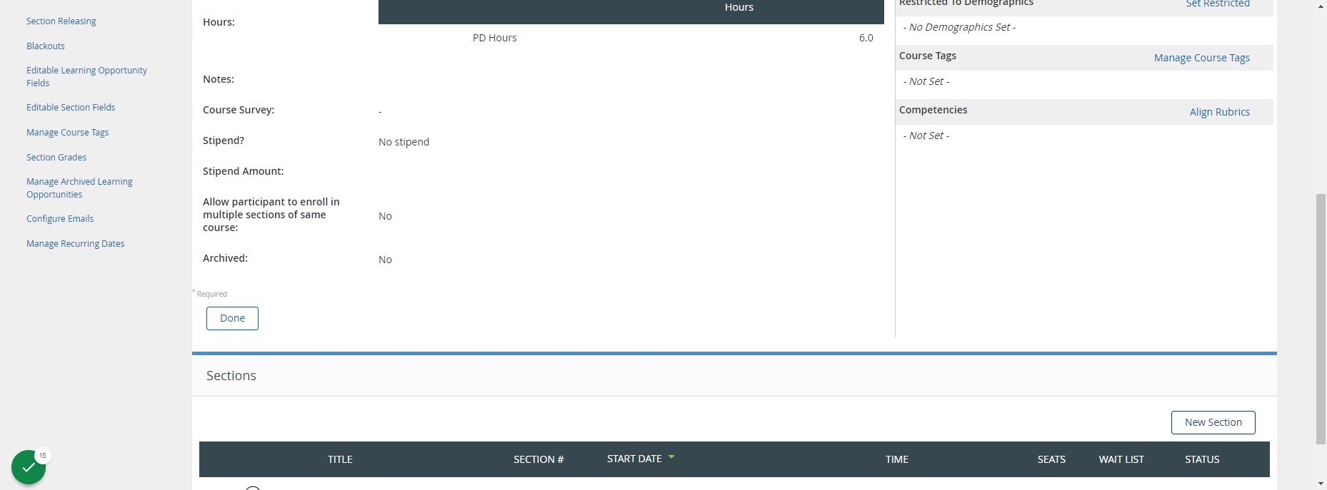Image resolution: width=1327 pixels, height=490 pixels.
Task: Click the Stipend Amount label
Action: 243,171
